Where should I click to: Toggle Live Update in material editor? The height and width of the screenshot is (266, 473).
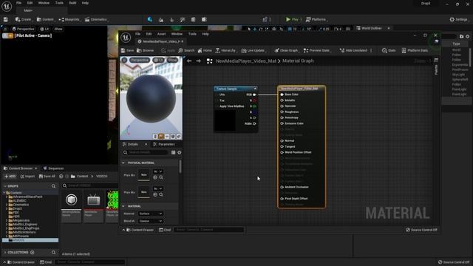coord(253,50)
